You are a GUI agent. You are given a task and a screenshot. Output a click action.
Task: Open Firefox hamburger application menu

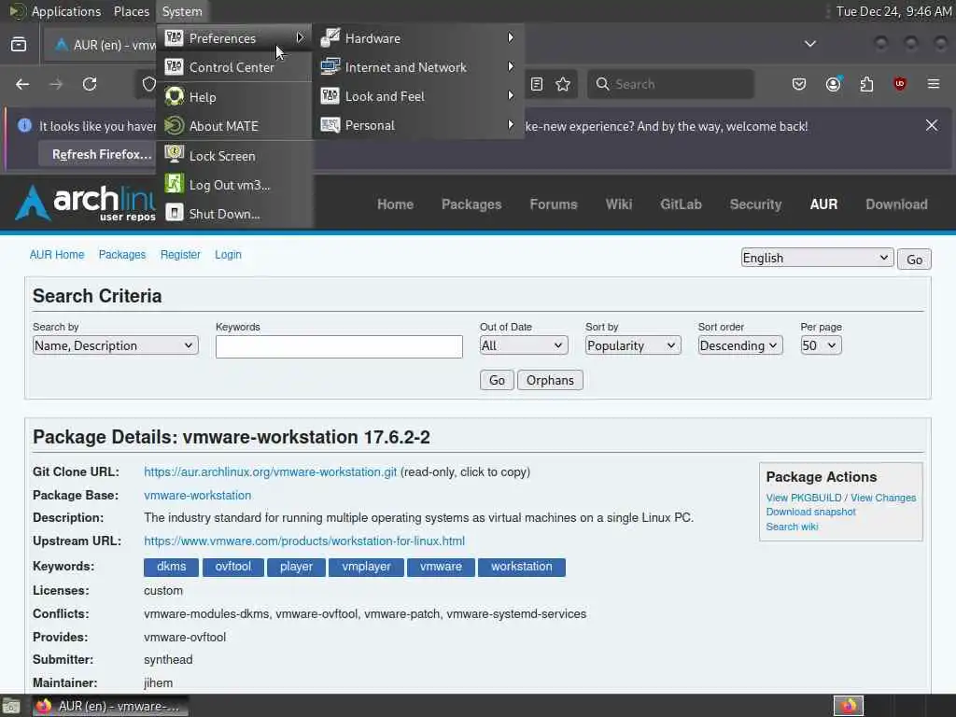[934, 84]
